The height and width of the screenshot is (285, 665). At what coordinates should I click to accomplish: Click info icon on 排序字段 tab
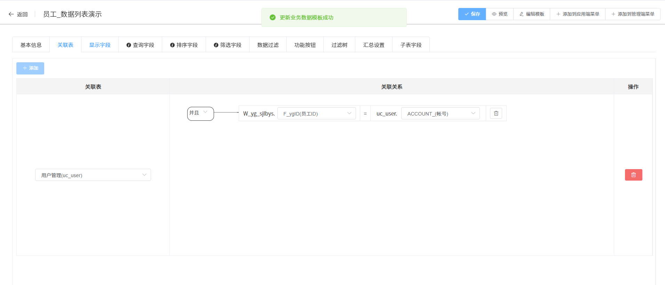pos(172,45)
